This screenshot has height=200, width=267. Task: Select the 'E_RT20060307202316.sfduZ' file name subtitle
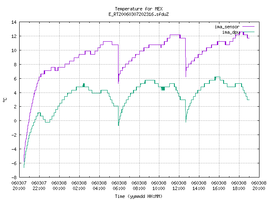click(x=139, y=14)
